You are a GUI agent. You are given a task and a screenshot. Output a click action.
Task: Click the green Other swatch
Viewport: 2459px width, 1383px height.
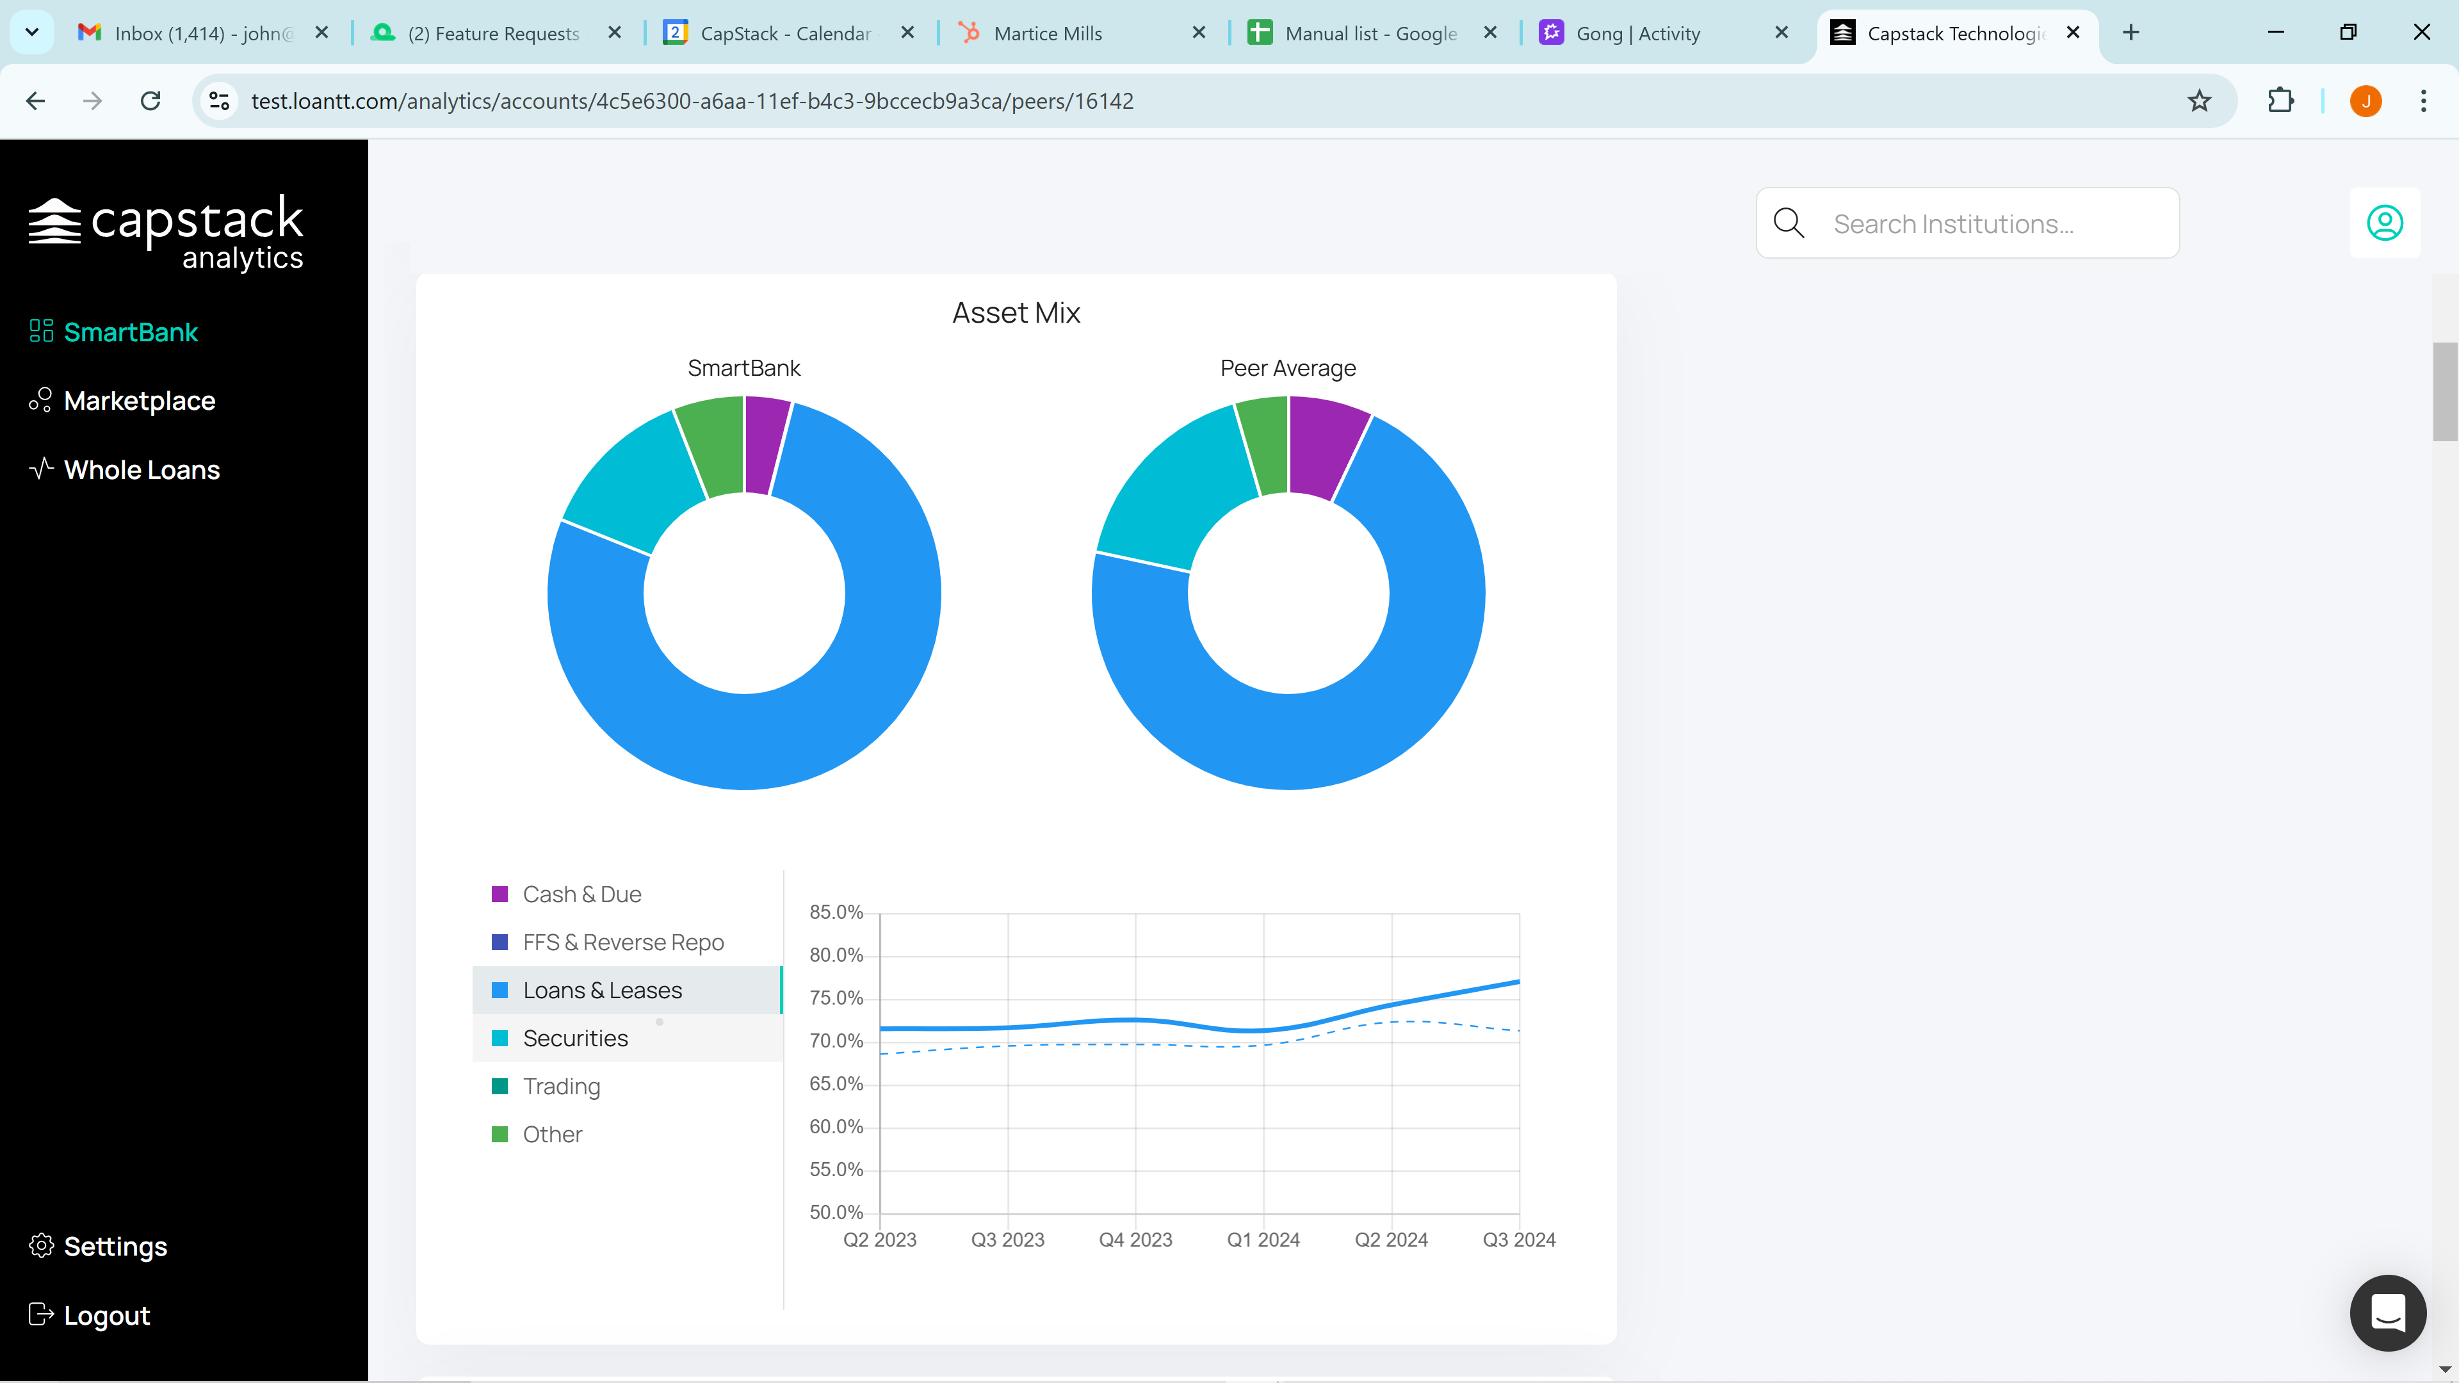point(499,1135)
